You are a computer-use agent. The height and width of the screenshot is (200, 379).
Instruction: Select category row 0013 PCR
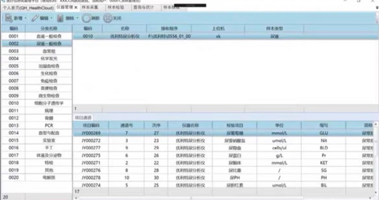(x=36, y=125)
